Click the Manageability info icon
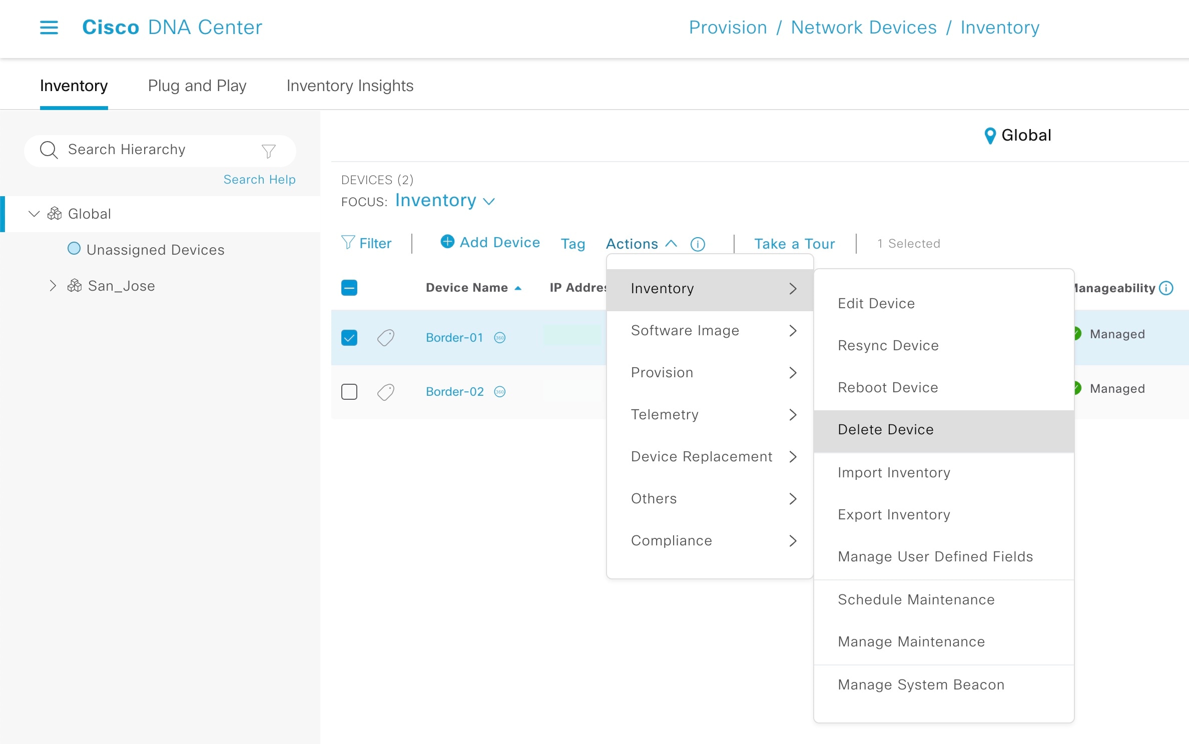Screen dimensions: 1189x744 [1166, 288]
